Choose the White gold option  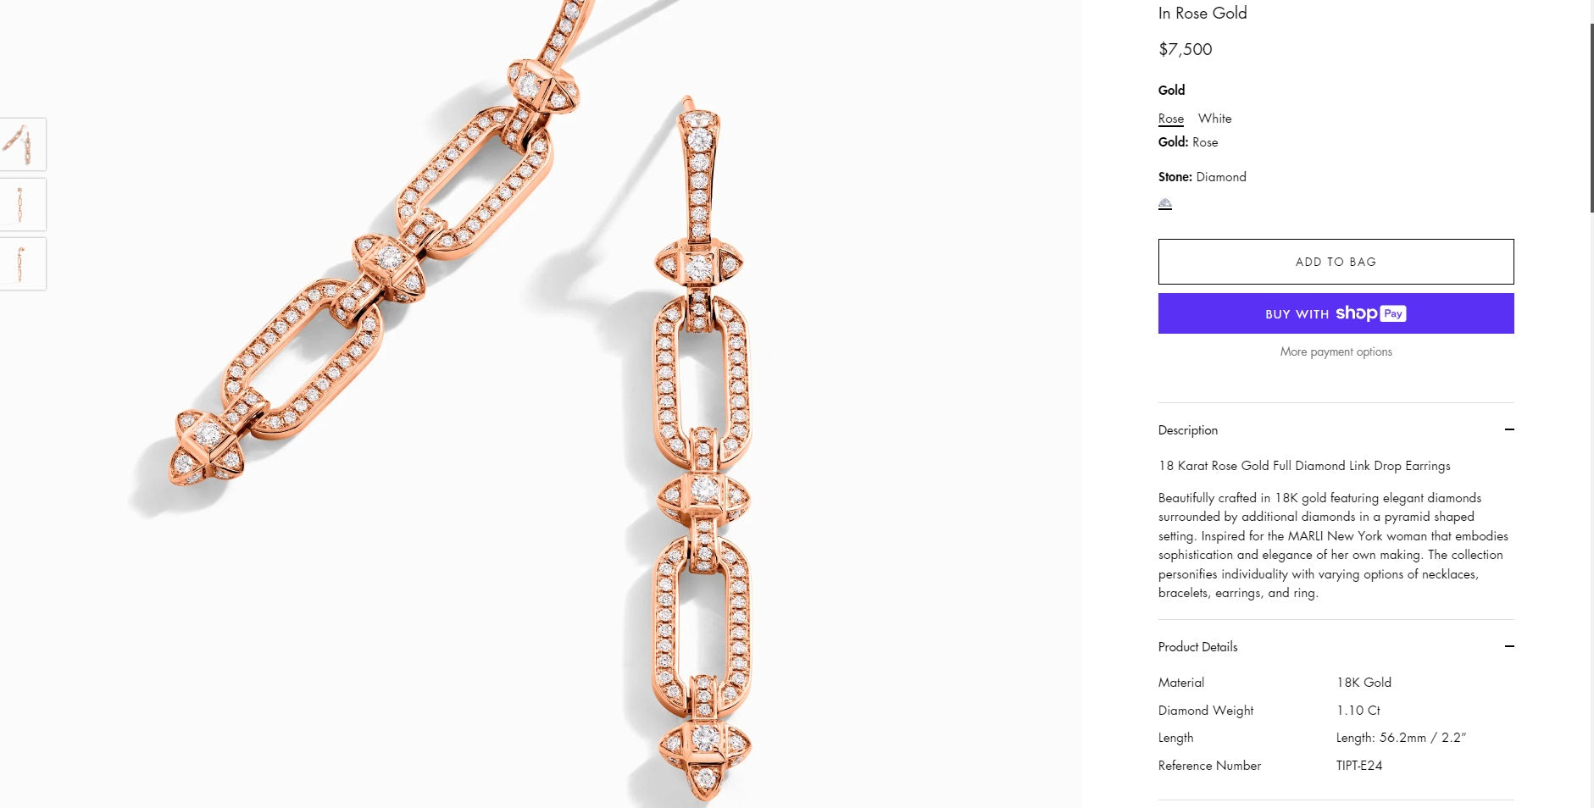coord(1214,119)
